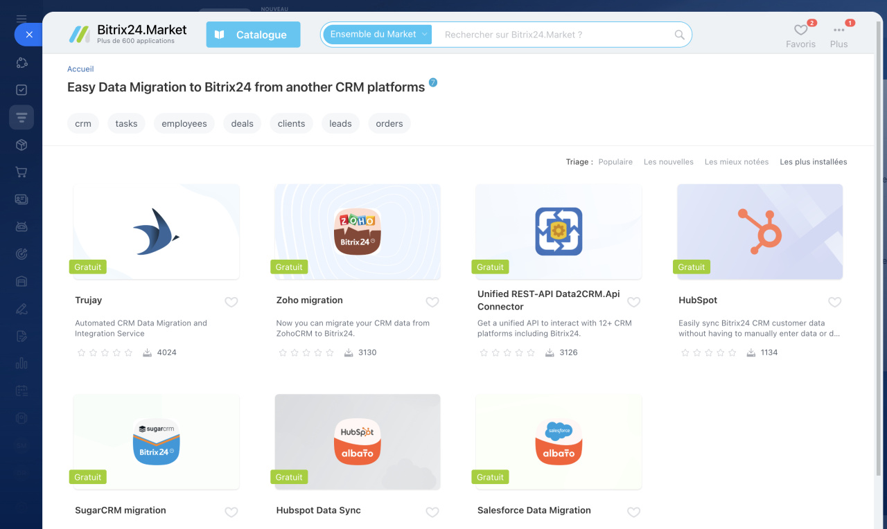This screenshot has height=529, width=887.
Task: Click Trujay star rating
Action: [105, 352]
